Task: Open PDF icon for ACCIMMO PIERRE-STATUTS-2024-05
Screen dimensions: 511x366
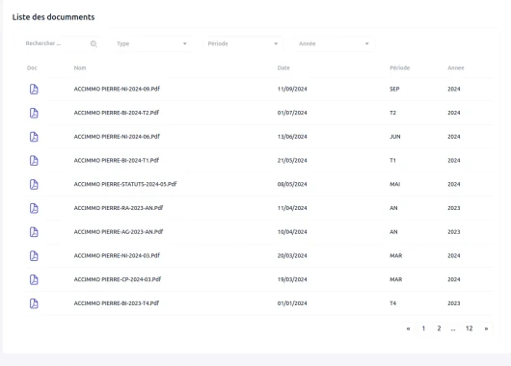Action: 34,184
